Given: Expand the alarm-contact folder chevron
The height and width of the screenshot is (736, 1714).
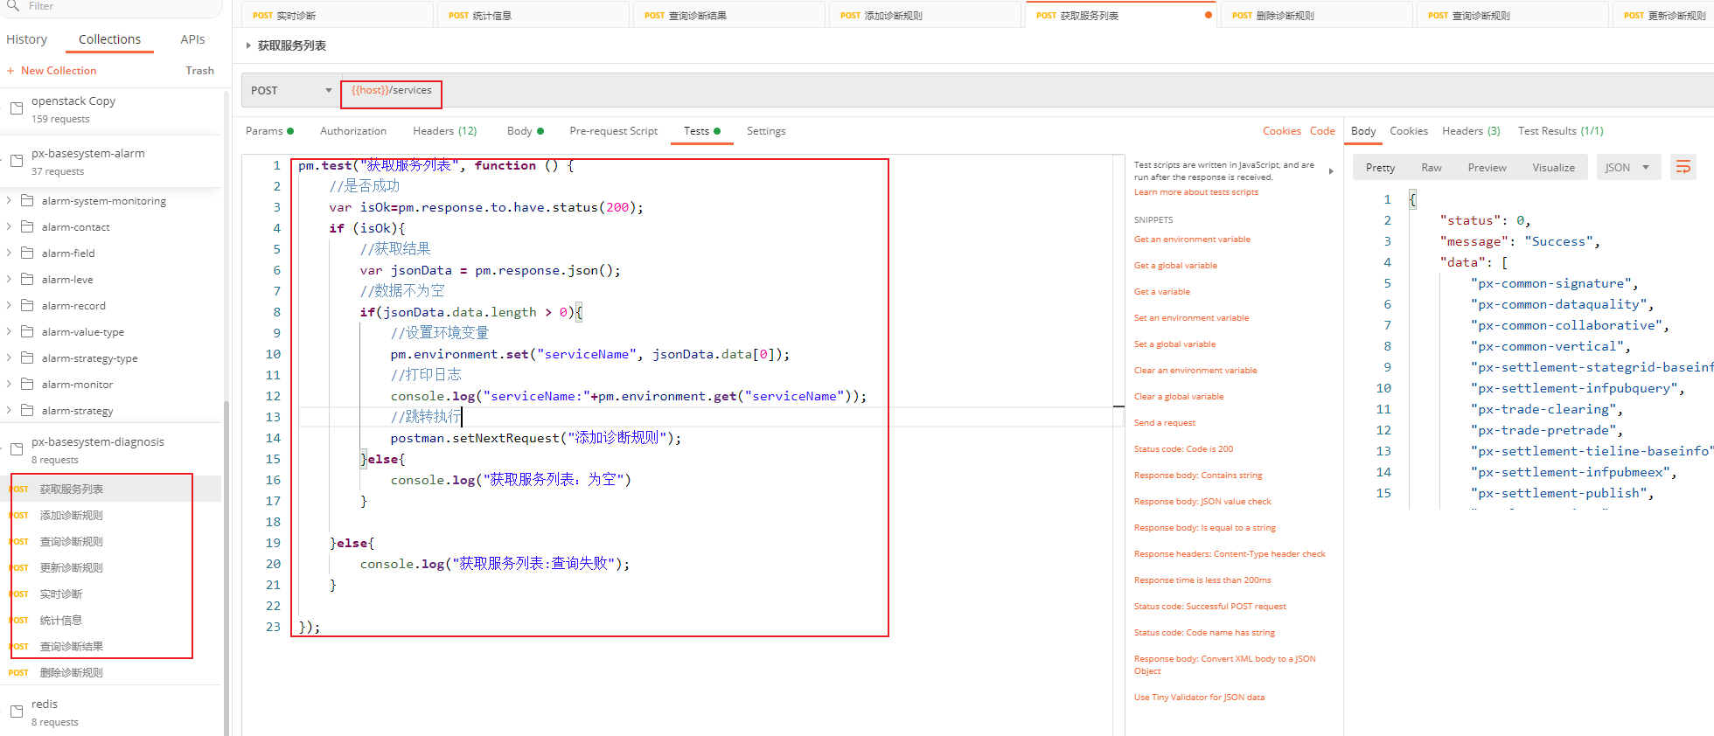Looking at the screenshot, I should coord(9,226).
